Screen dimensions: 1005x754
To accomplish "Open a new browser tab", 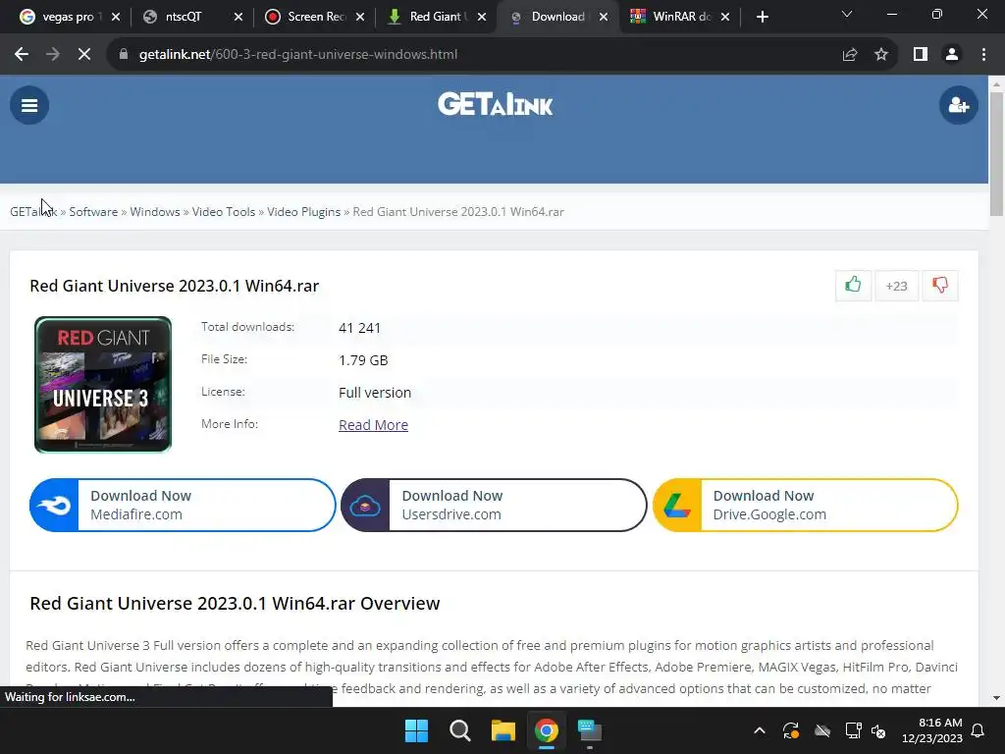I will click(x=762, y=17).
